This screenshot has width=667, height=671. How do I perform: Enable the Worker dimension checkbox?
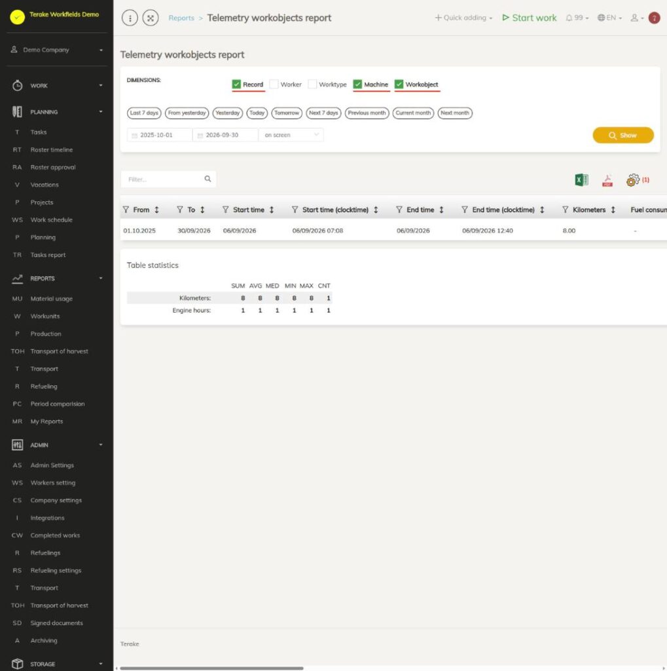pos(274,85)
